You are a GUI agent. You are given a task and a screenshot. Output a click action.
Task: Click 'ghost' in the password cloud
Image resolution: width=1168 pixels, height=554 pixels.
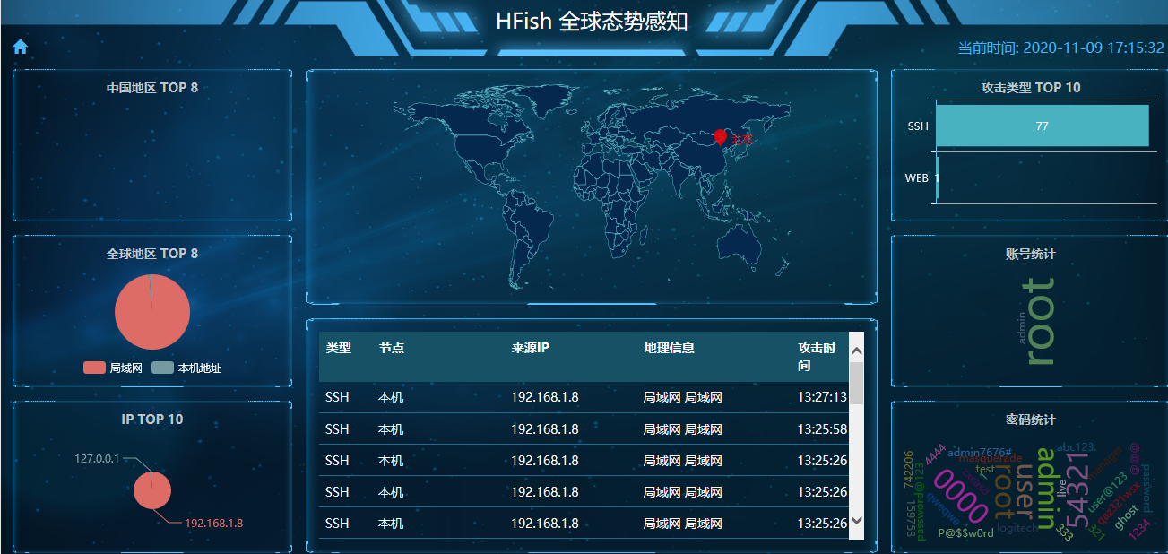1128,517
